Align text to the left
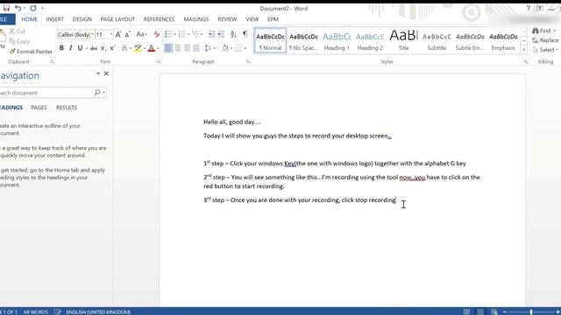Image resolution: width=561 pixels, height=315 pixels. (x=168, y=48)
